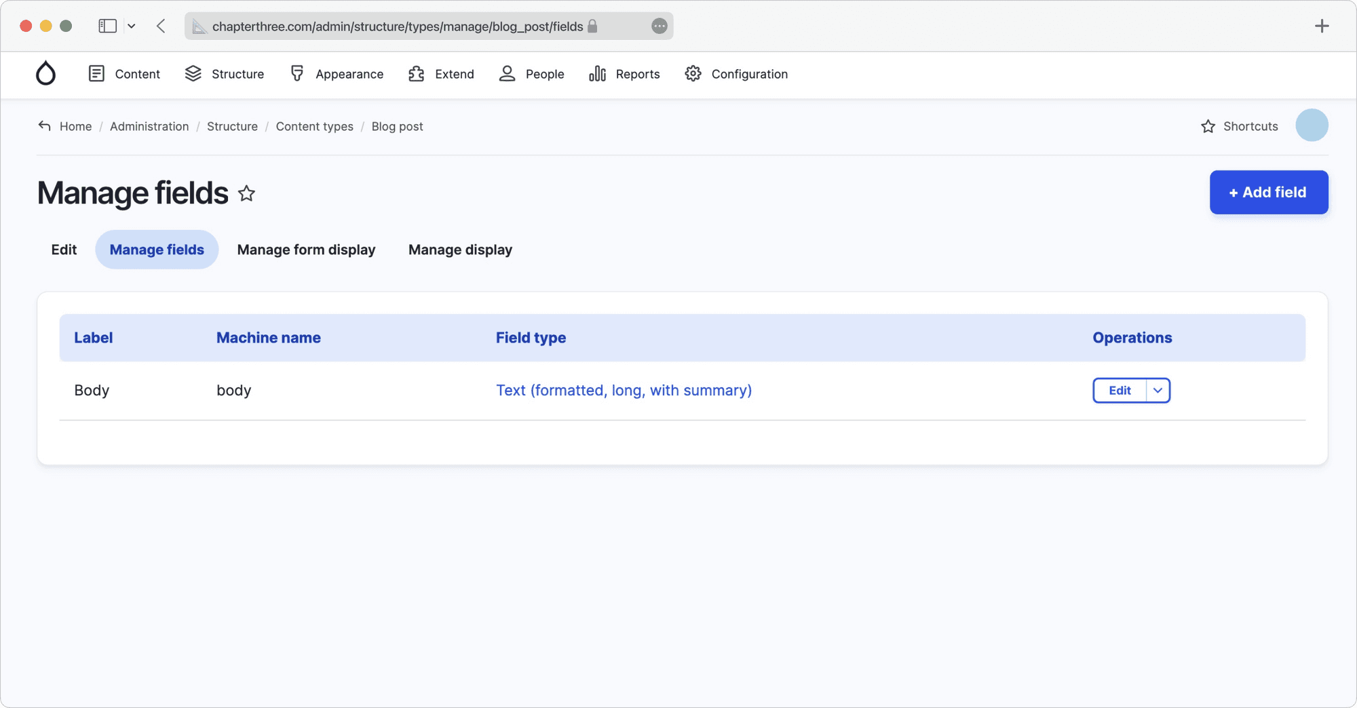Click the Field type column header
This screenshot has width=1357, height=708.
(x=531, y=338)
